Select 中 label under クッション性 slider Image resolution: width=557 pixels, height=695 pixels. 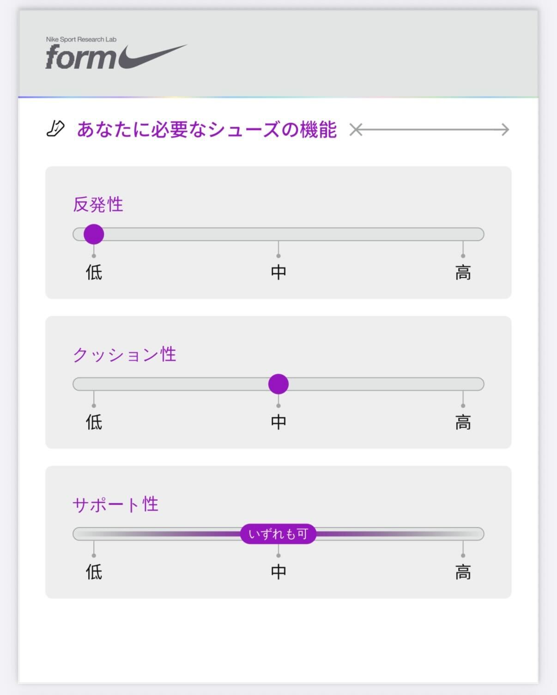point(278,422)
